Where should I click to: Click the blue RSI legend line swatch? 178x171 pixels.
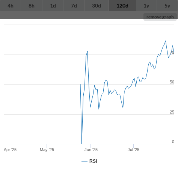[x=84, y=161]
